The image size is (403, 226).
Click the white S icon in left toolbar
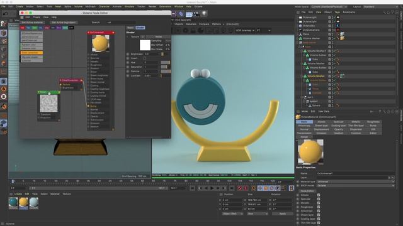[4, 97]
